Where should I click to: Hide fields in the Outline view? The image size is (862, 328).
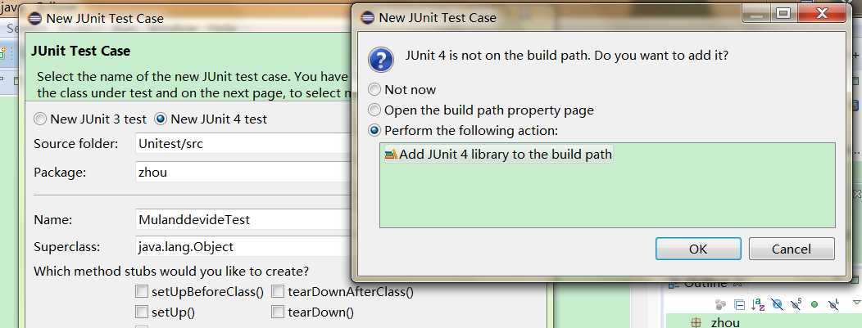[777, 304]
